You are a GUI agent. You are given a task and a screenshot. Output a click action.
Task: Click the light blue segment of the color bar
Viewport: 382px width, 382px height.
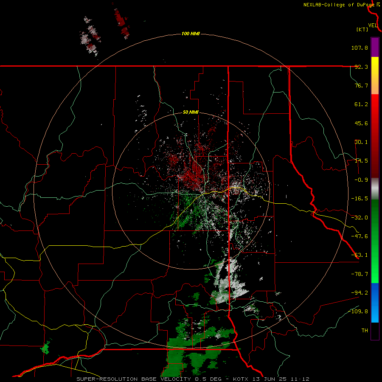[375, 303]
